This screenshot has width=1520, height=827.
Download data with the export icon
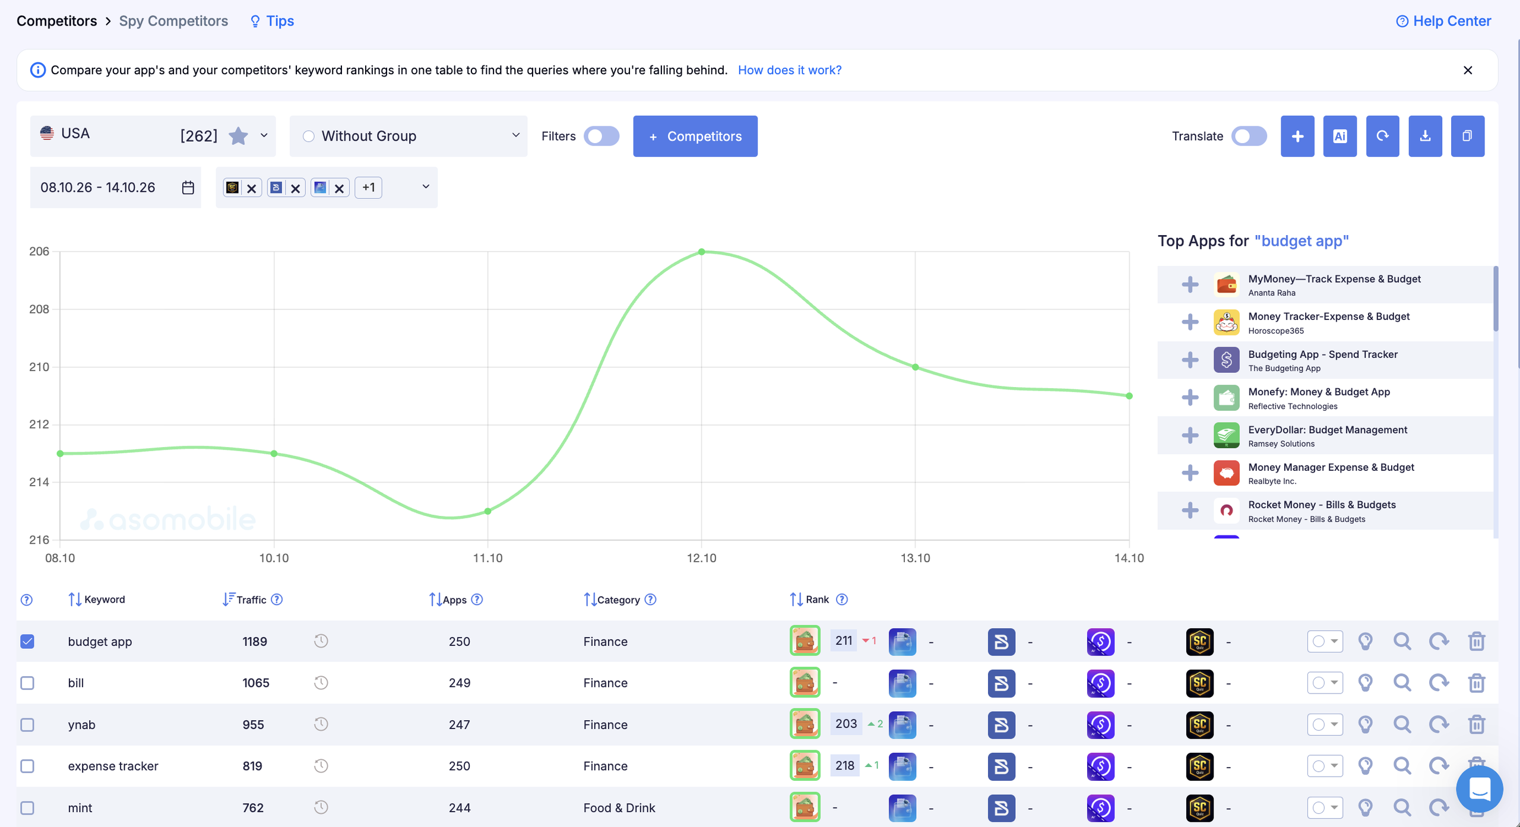tap(1425, 136)
